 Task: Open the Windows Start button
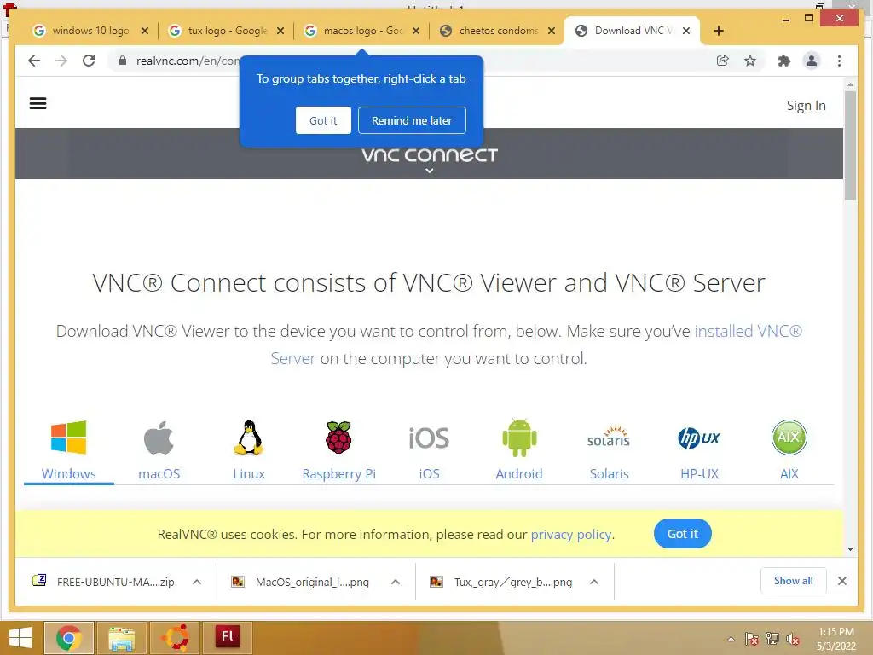20,638
